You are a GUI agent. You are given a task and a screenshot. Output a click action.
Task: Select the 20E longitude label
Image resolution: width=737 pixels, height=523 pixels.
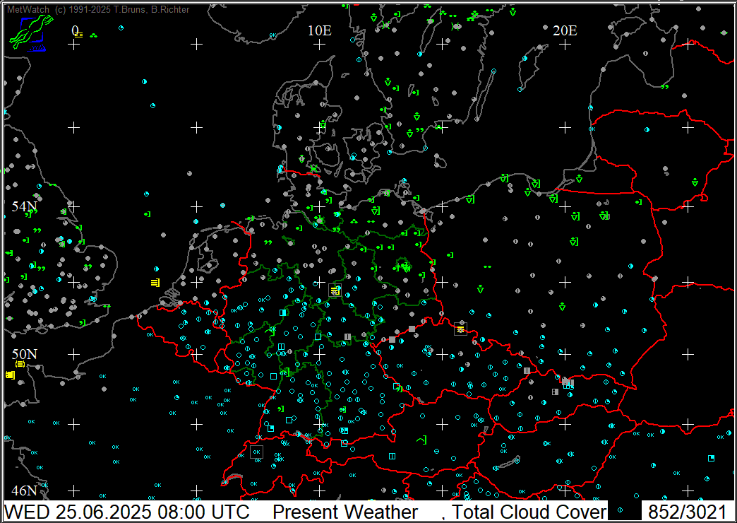coord(565,30)
